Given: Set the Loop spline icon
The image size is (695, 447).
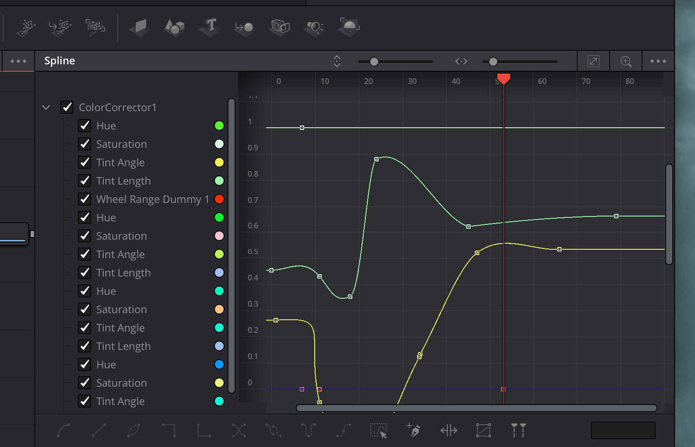Looking at the screenshot, I should point(274,430).
